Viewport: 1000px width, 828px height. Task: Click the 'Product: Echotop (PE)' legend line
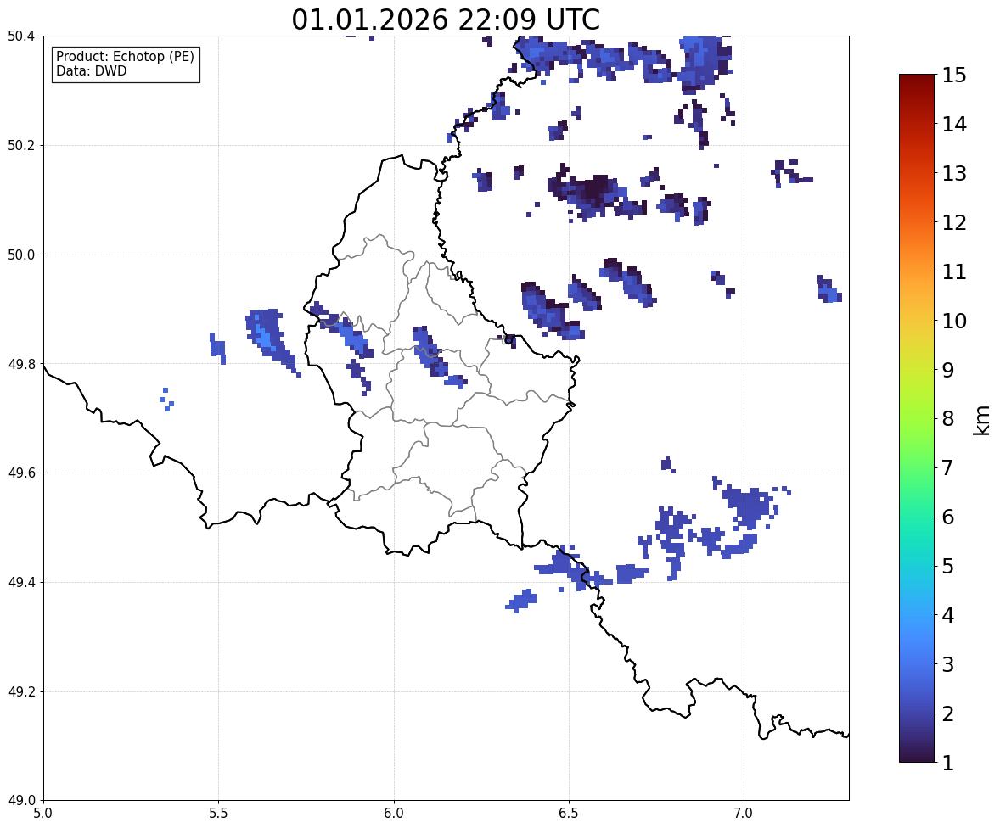(125, 57)
